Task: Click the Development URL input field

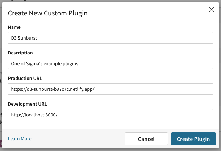Action: [x=110, y=115]
